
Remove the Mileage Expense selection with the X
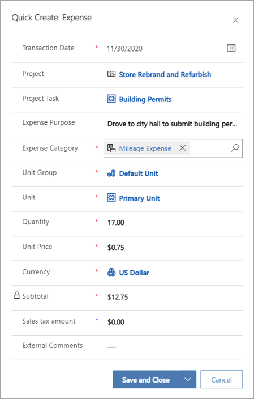click(x=183, y=148)
